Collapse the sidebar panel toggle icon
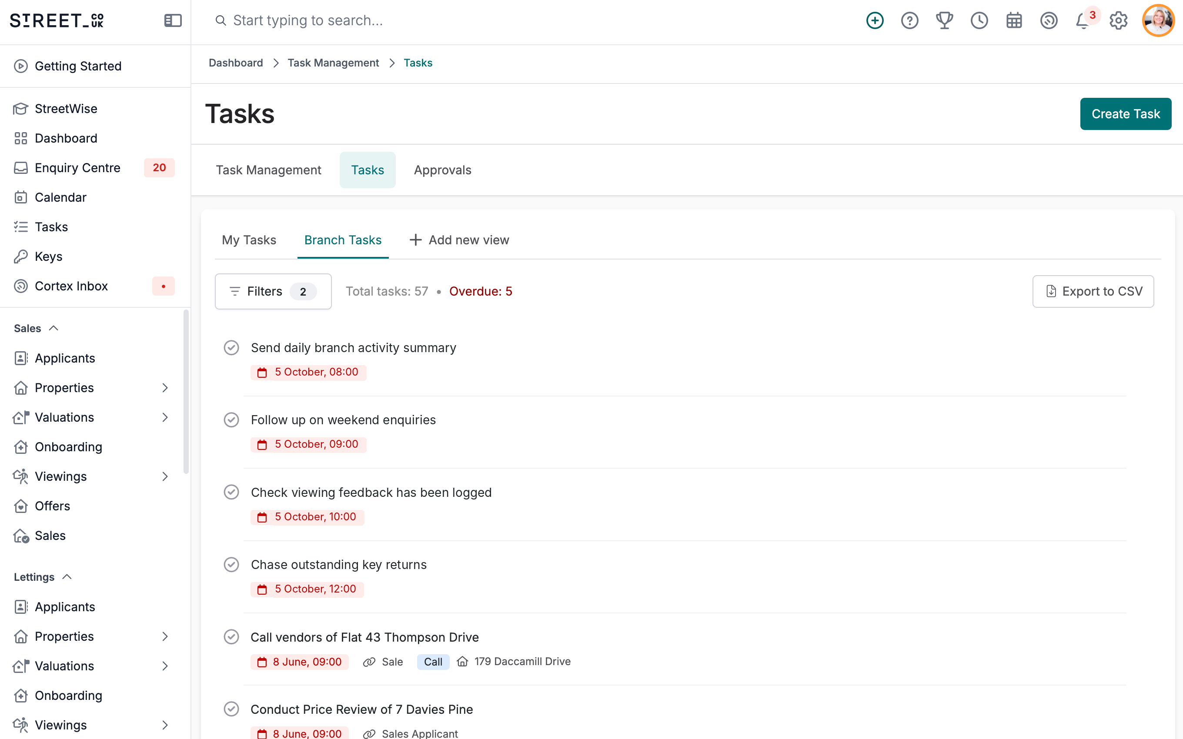Viewport: 1183px width, 739px height. [173, 20]
